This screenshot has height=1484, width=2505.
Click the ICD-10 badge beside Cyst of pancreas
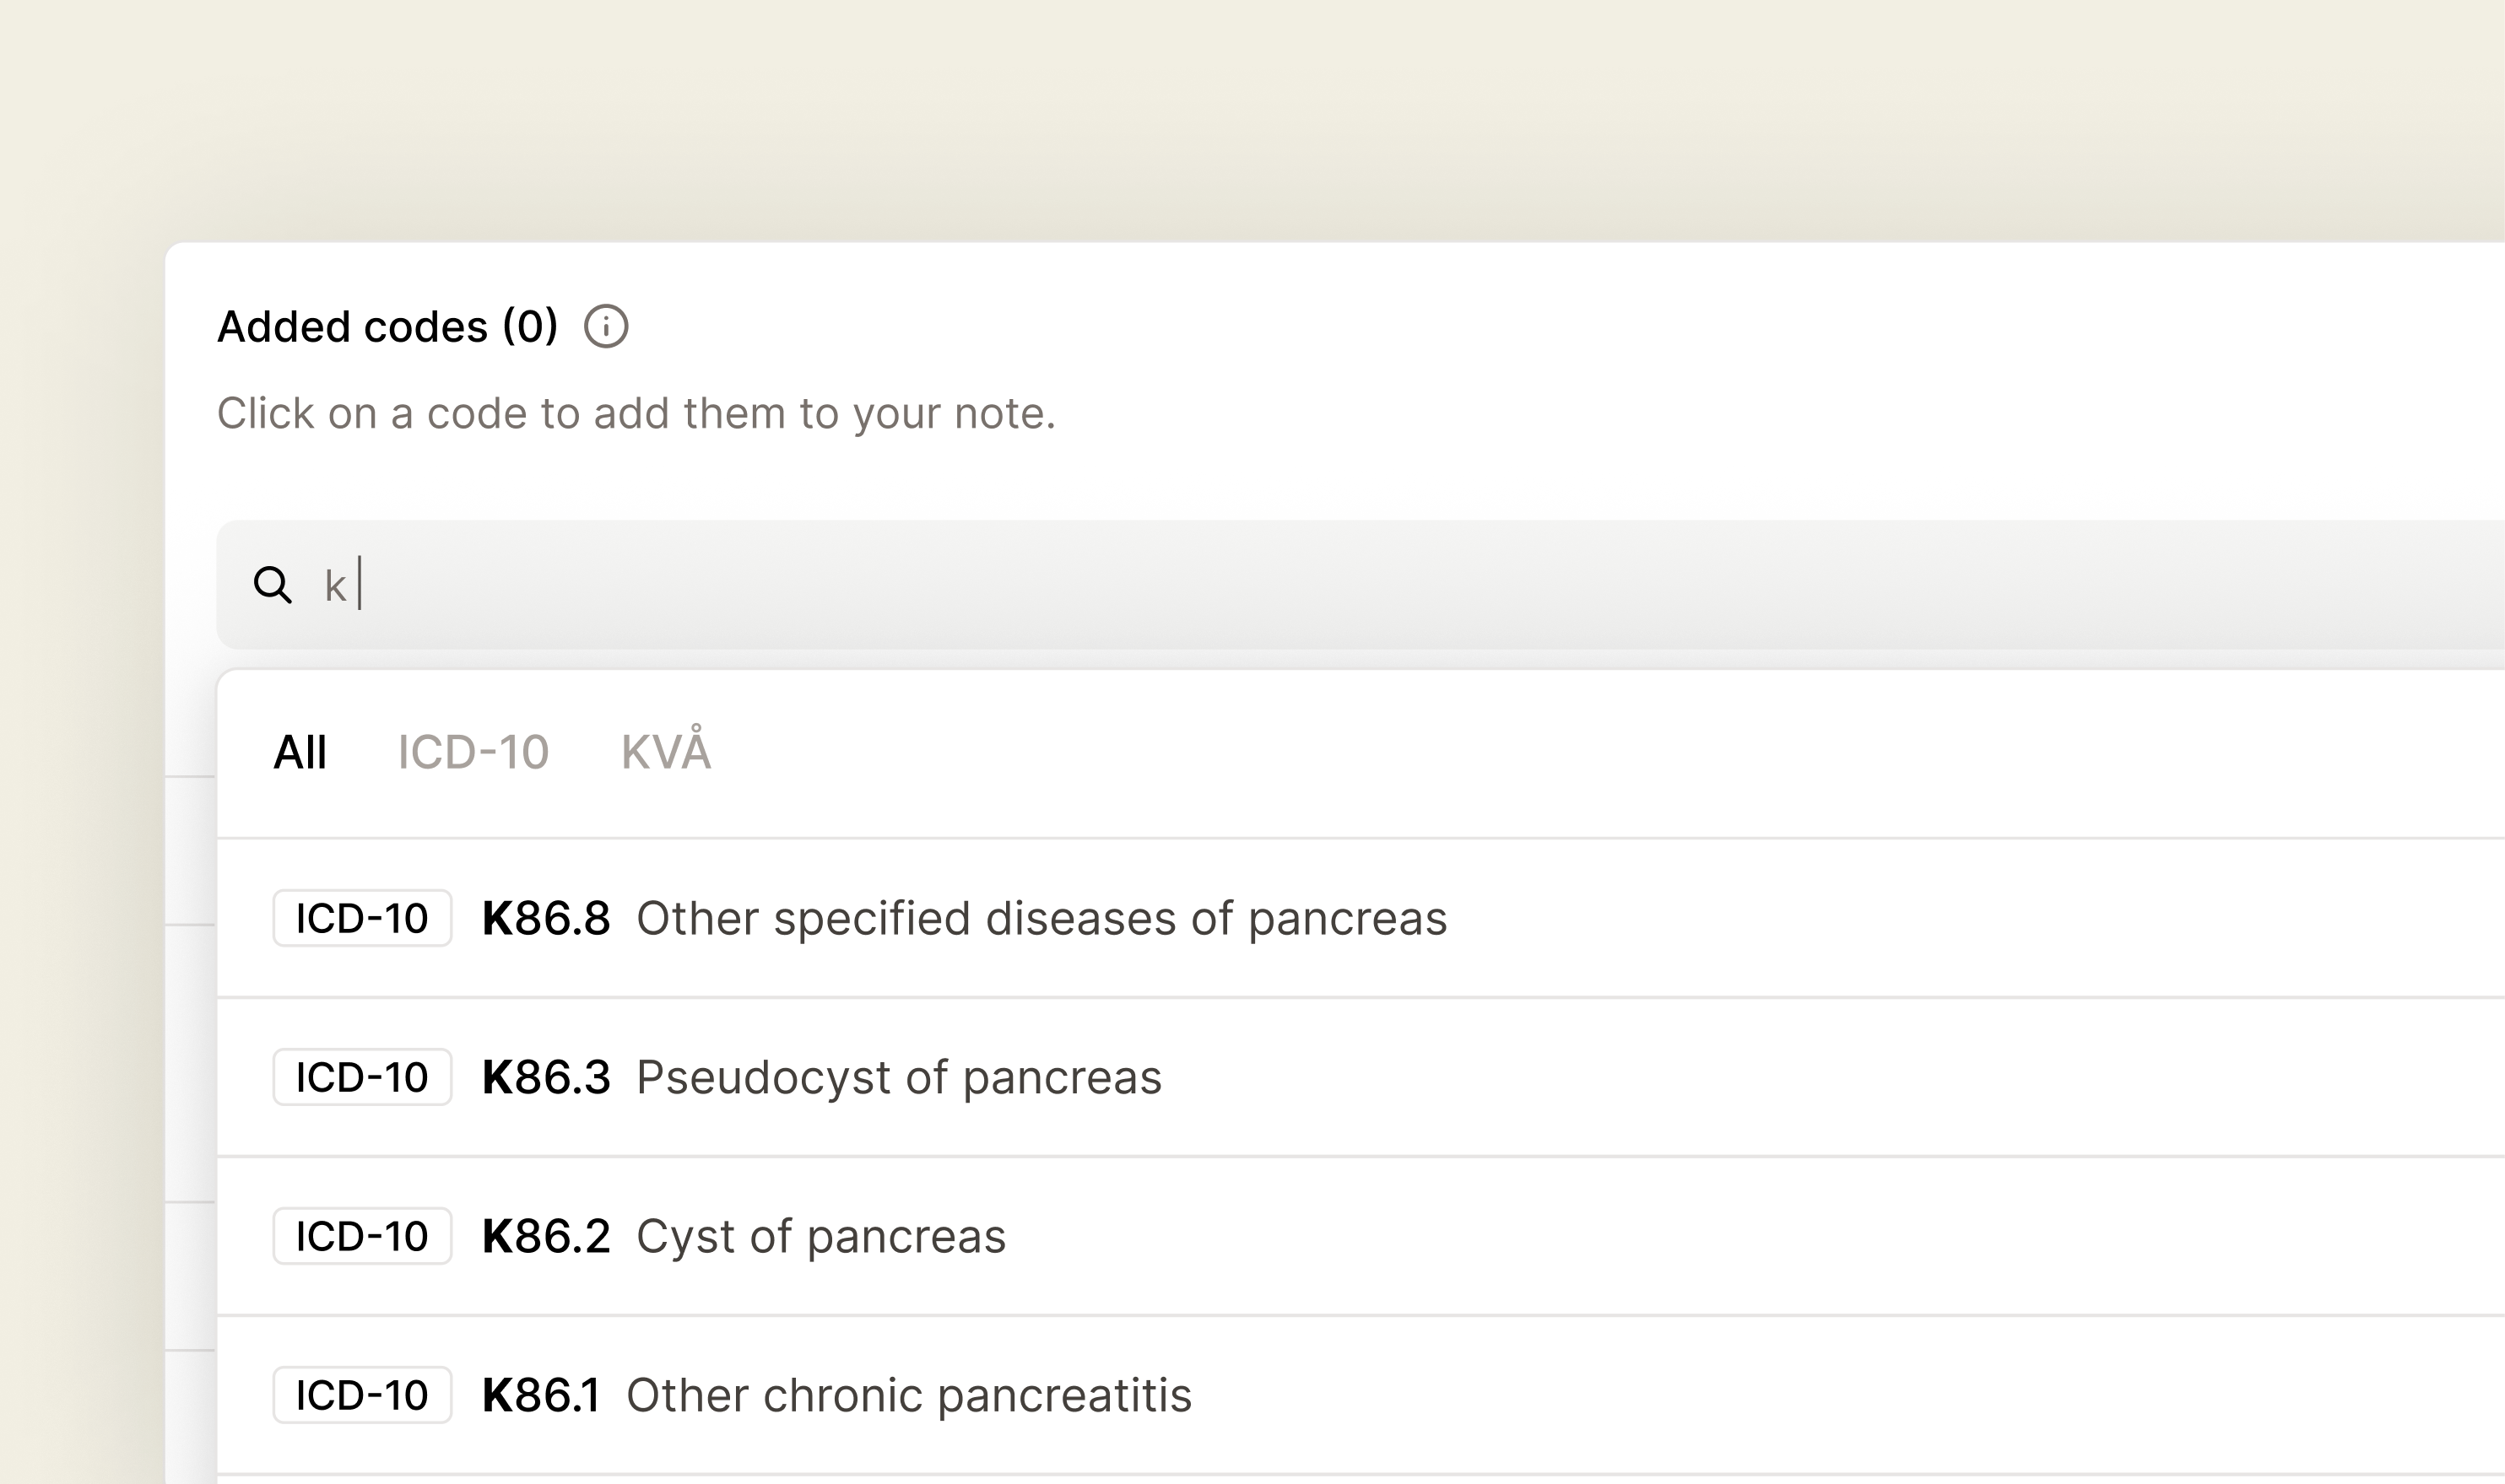(362, 1237)
